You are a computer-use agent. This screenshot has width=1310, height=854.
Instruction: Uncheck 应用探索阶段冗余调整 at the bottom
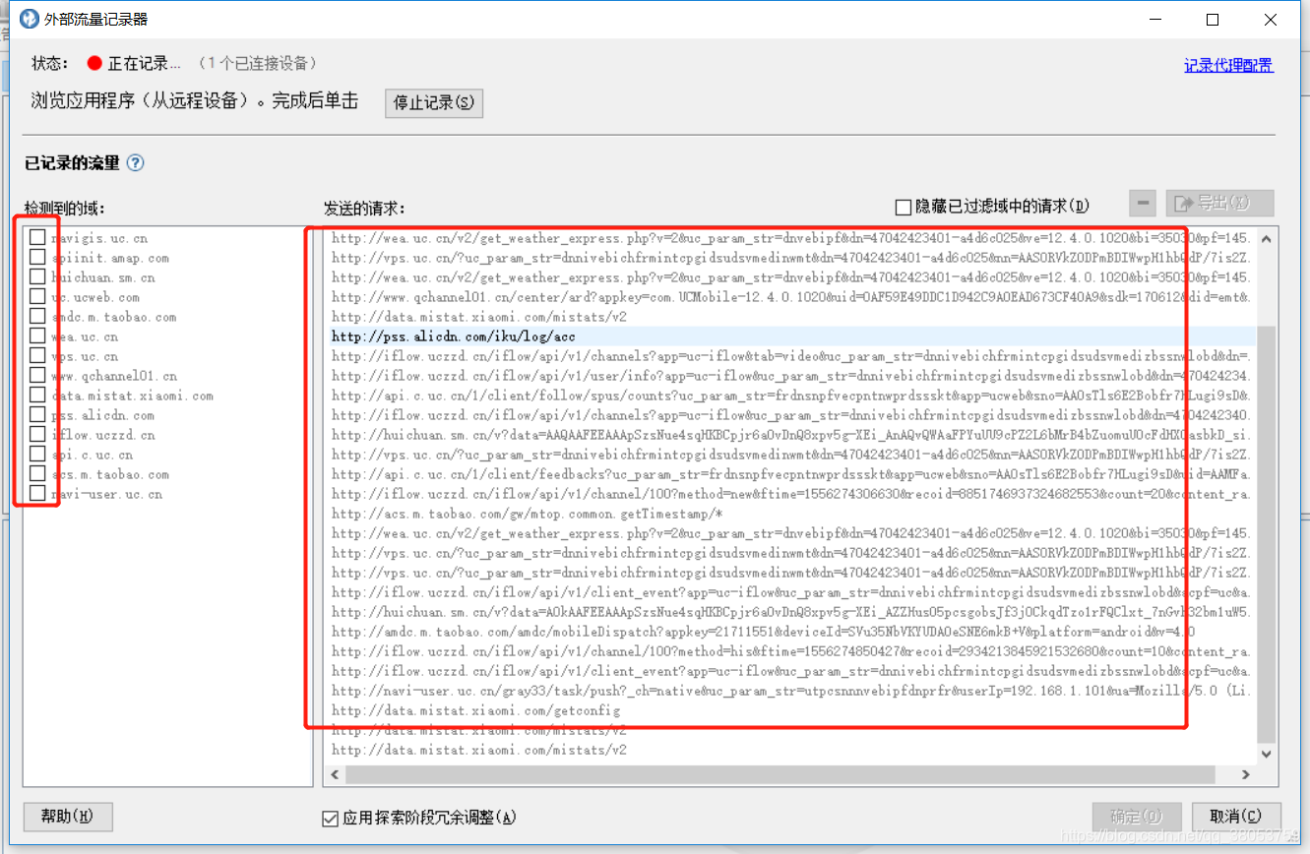[330, 818]
